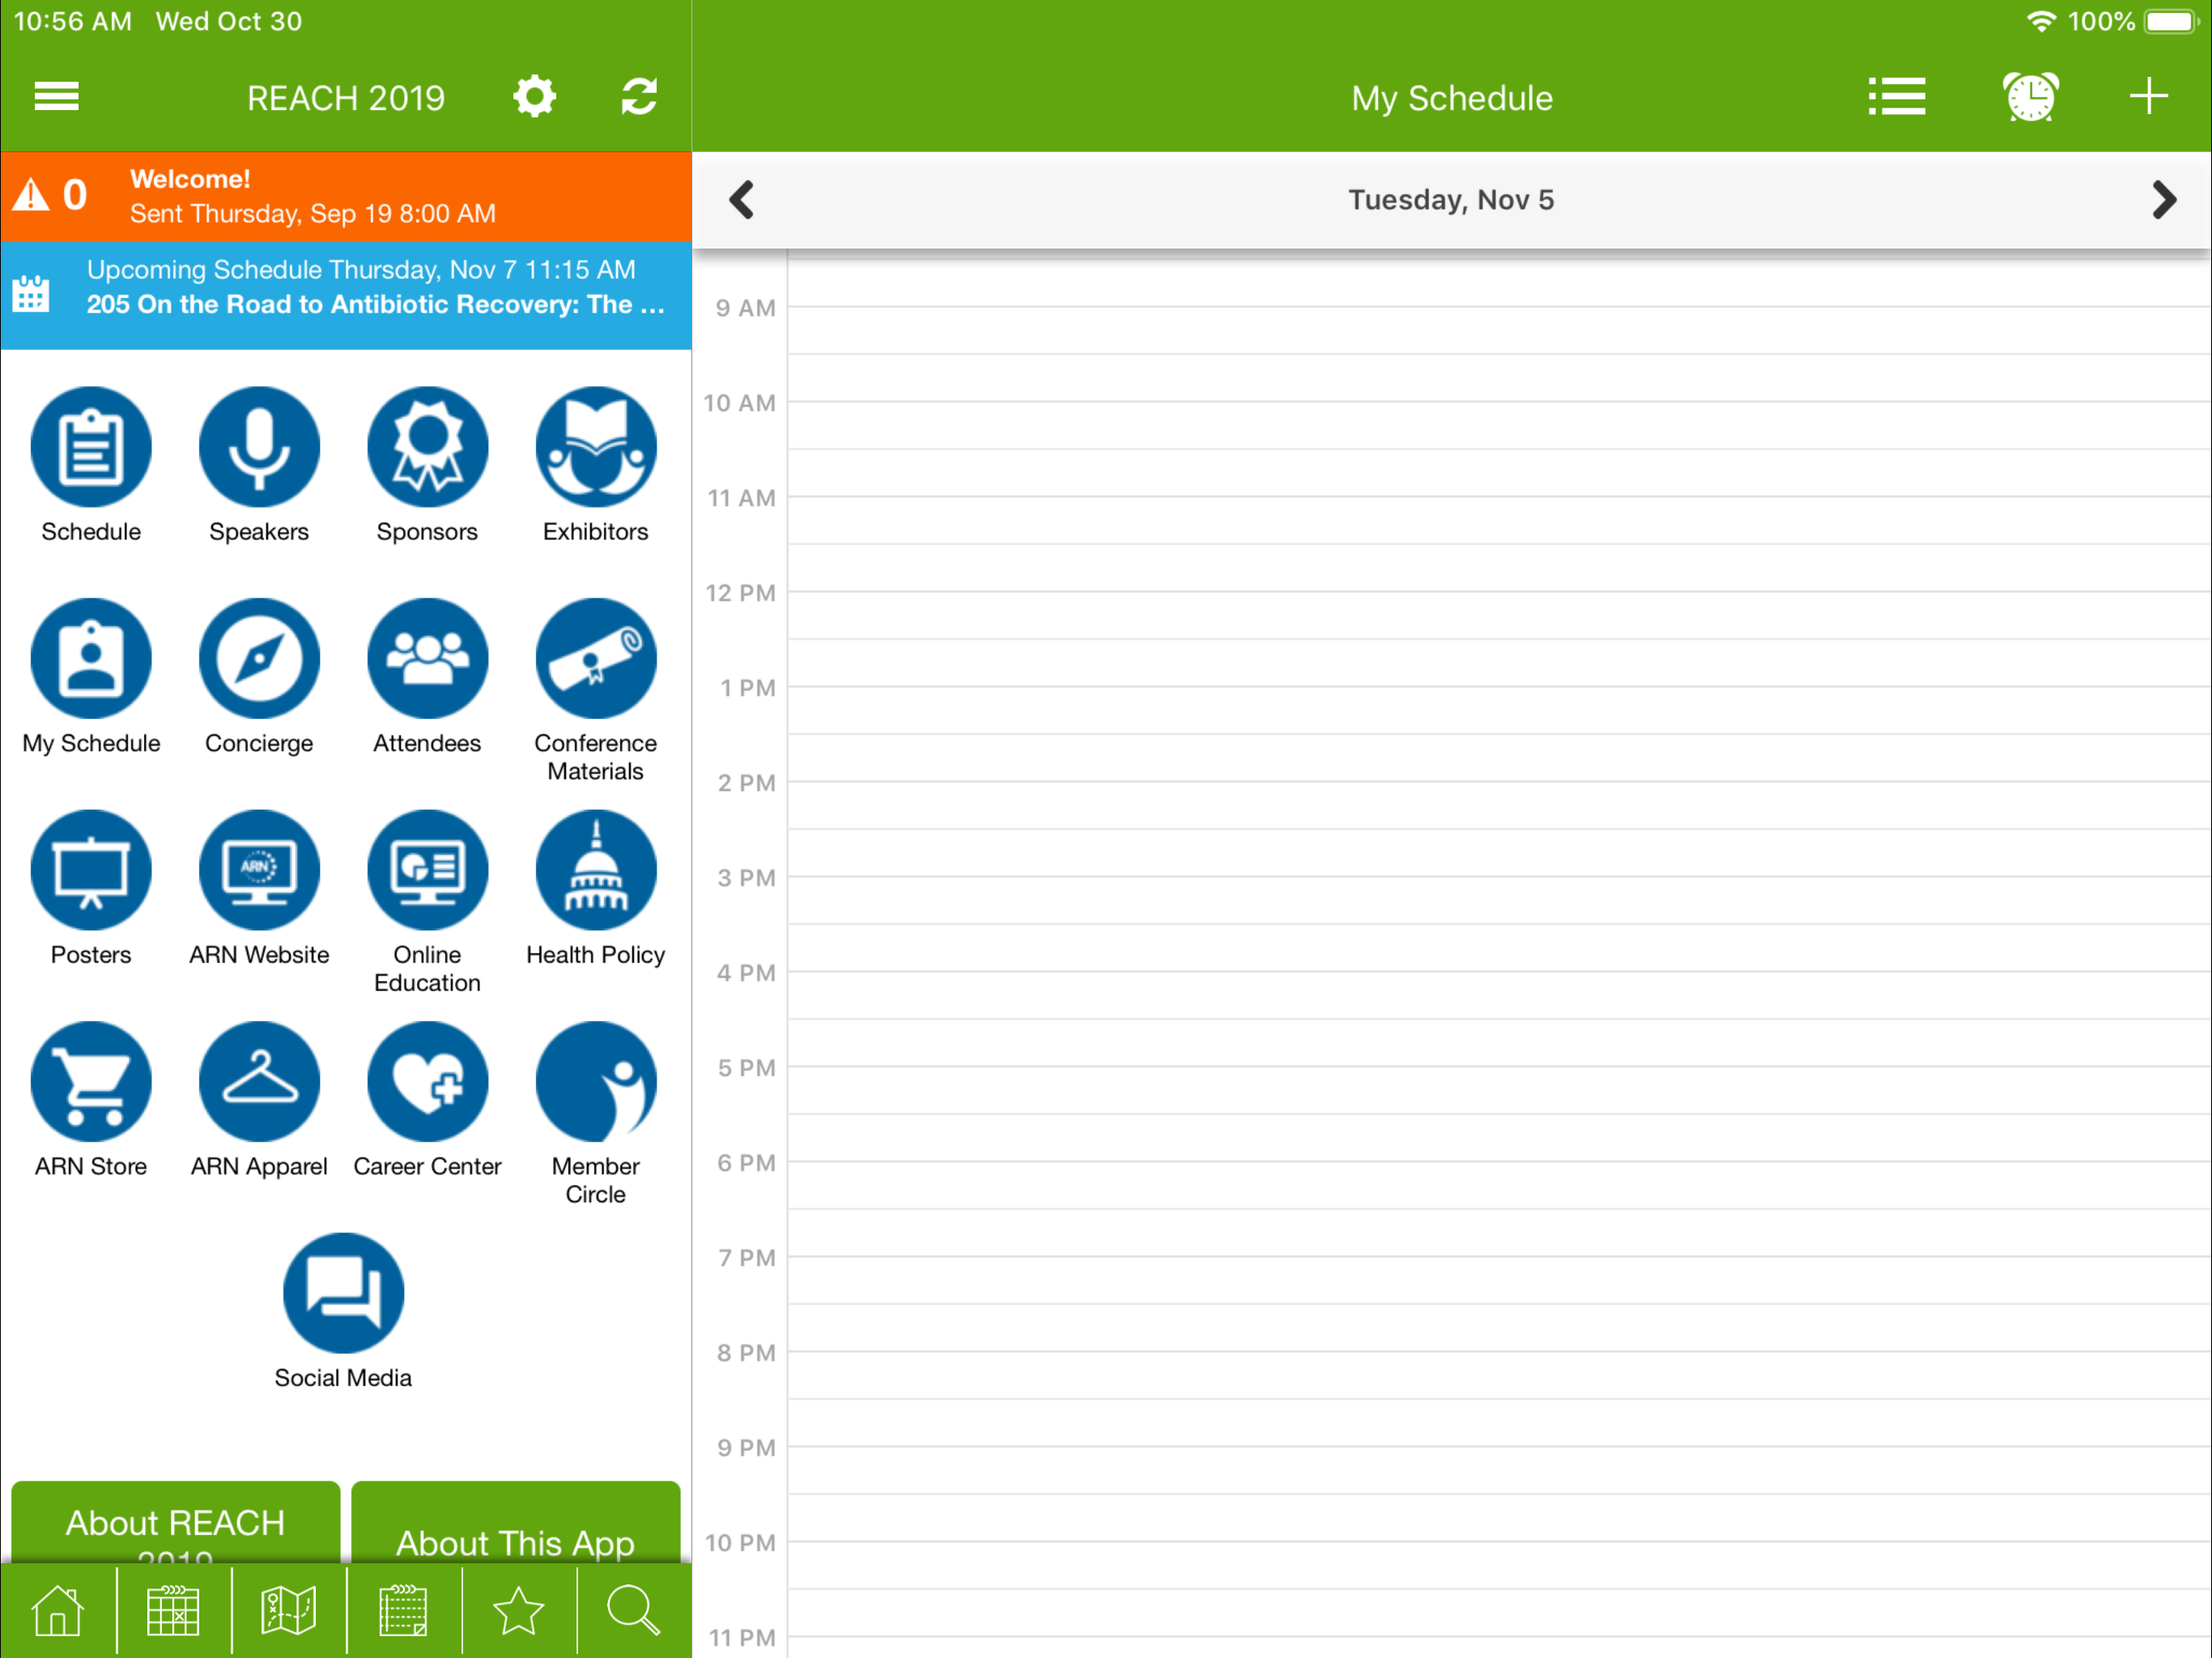Open Conference Materials scroll icon
2212x1658 pixels.
click(596, 659)
